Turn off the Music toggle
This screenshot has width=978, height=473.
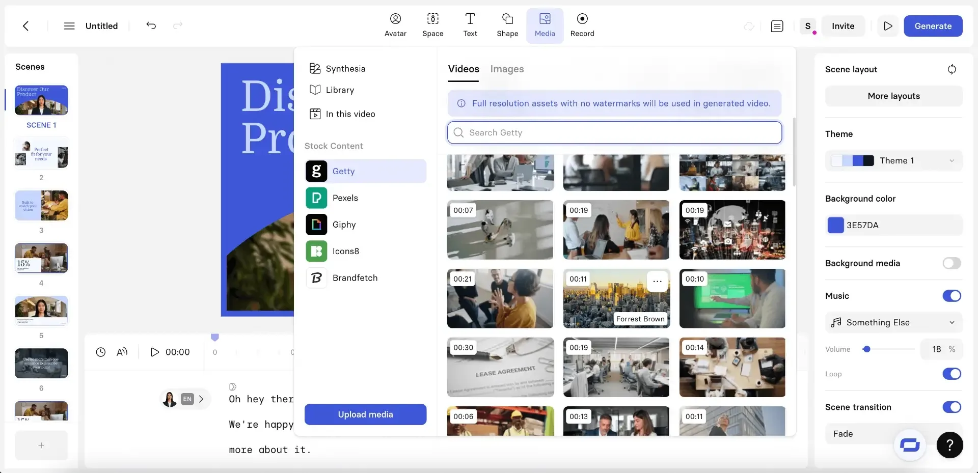[x=952, y=296]
